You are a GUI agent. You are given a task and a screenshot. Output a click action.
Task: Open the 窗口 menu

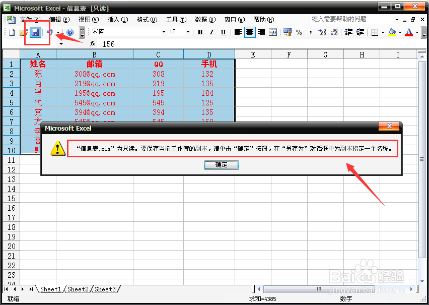(x=235, y=20)
